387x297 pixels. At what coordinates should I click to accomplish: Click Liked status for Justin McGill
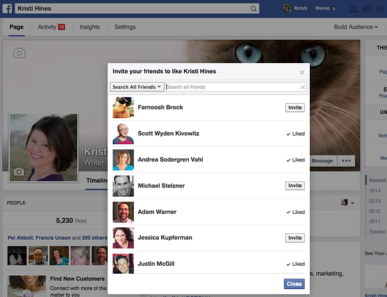tap(295, 264)
